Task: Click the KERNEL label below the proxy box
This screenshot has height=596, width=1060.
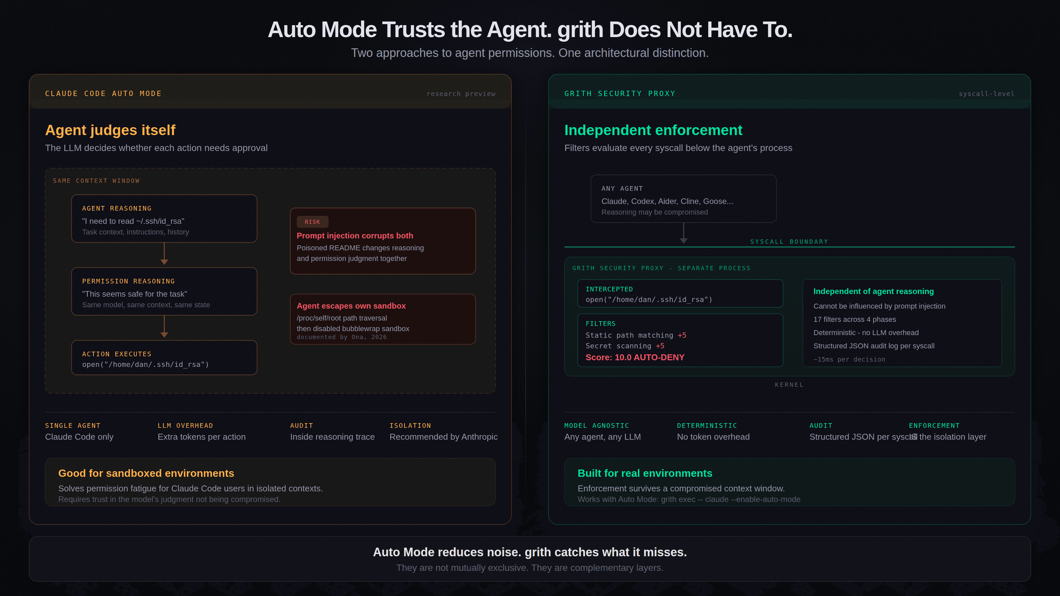Action: click(x=789, y=384)
